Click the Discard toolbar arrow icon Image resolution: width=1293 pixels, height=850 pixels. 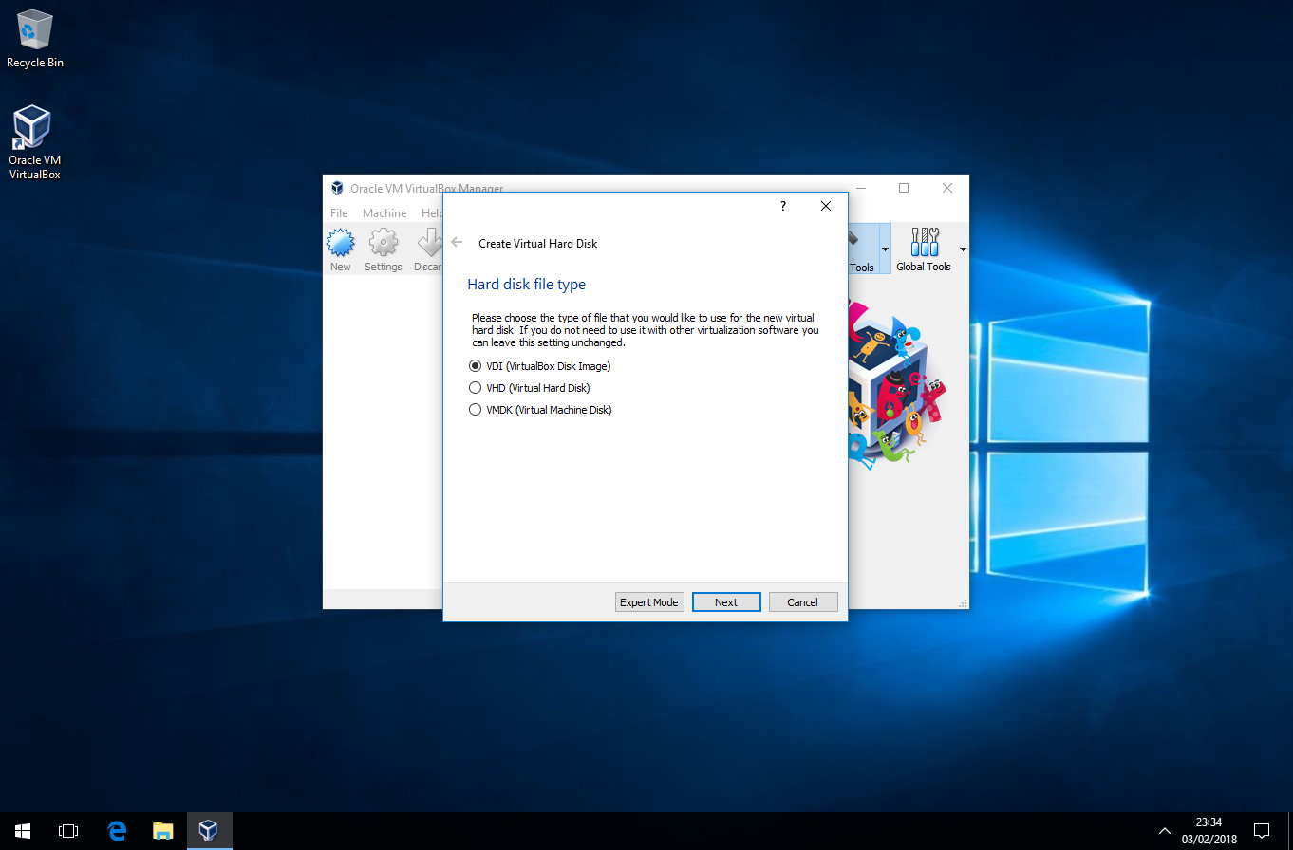pos(428,250)
